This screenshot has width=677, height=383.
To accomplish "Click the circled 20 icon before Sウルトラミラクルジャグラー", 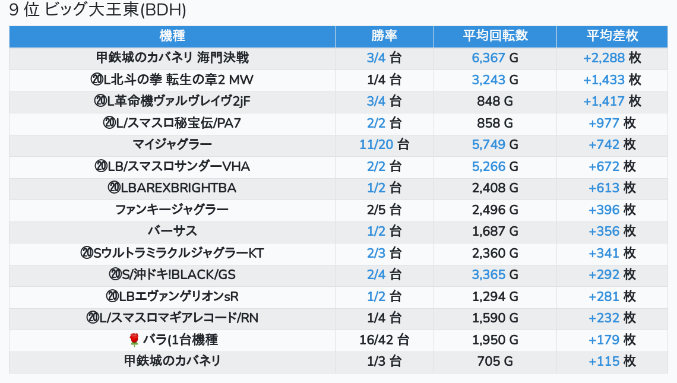I will pyautogui.click(x=87, y=254).
